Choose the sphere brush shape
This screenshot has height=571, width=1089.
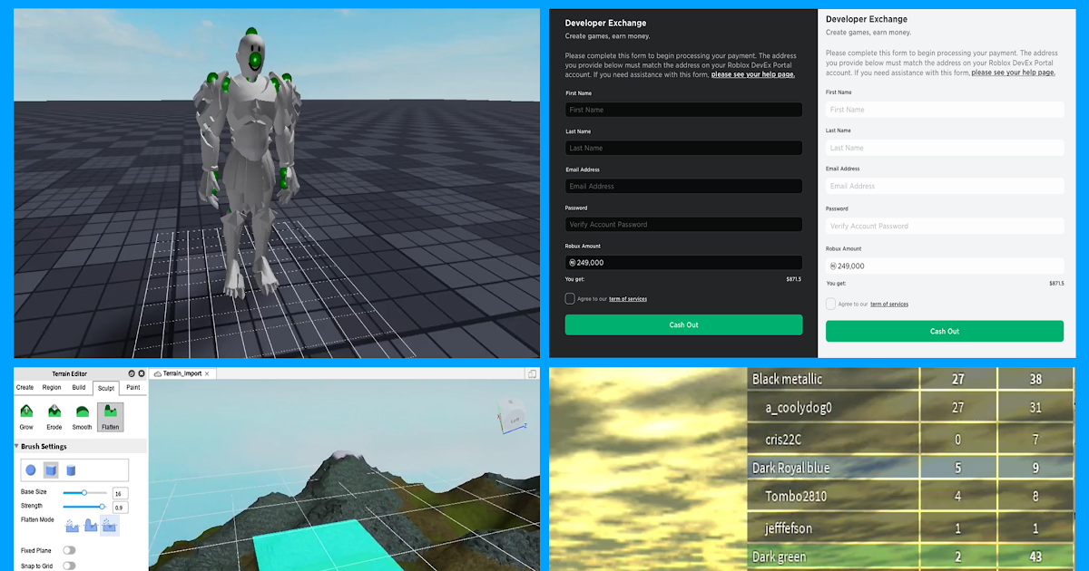coord(31,470)
